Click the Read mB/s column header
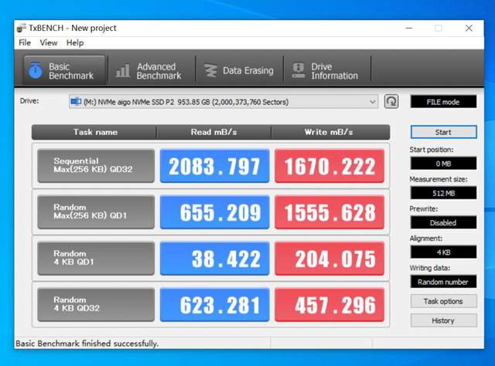Viewport: 495px width, 366px height. point(213,132)
